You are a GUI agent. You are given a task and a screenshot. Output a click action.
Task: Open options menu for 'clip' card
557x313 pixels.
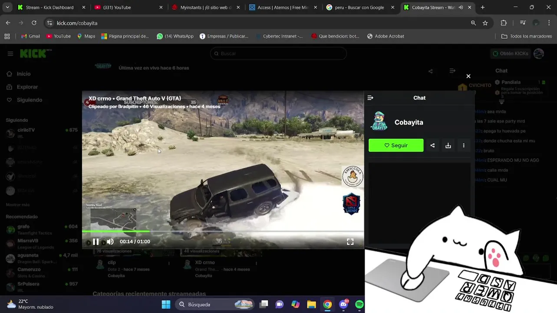point(169,263)
